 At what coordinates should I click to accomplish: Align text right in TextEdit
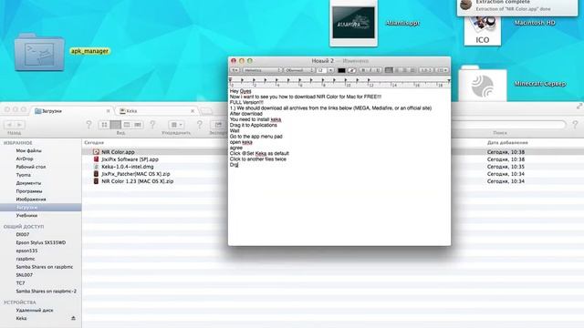click(x=404, y=70)
